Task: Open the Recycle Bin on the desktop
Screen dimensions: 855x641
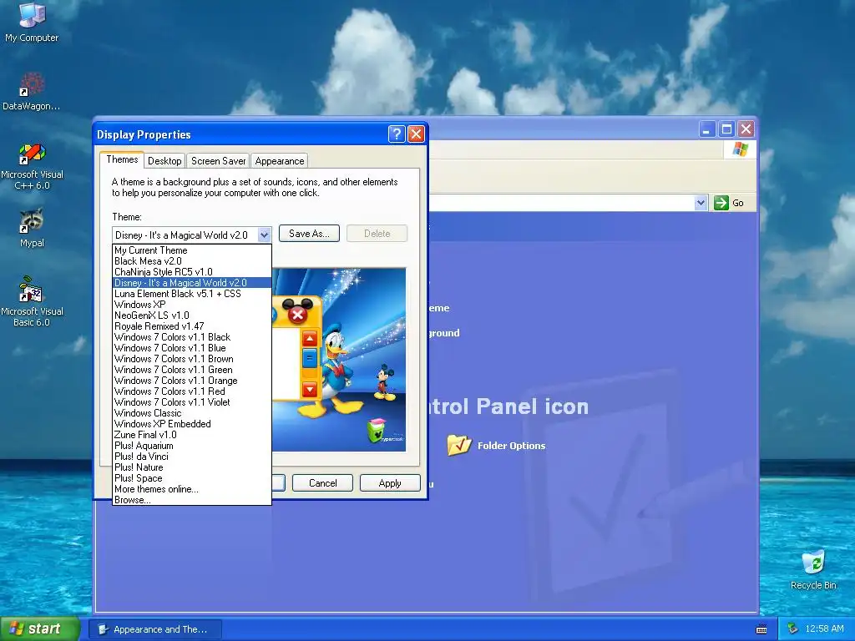Action: click(x=813, y=569)
